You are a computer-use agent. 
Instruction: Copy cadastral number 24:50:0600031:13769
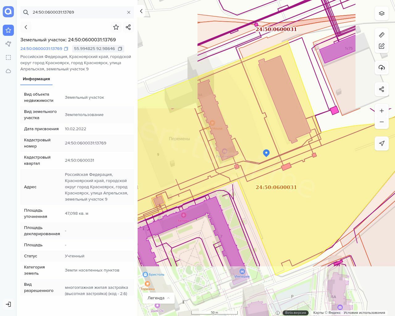click(66, 49)
